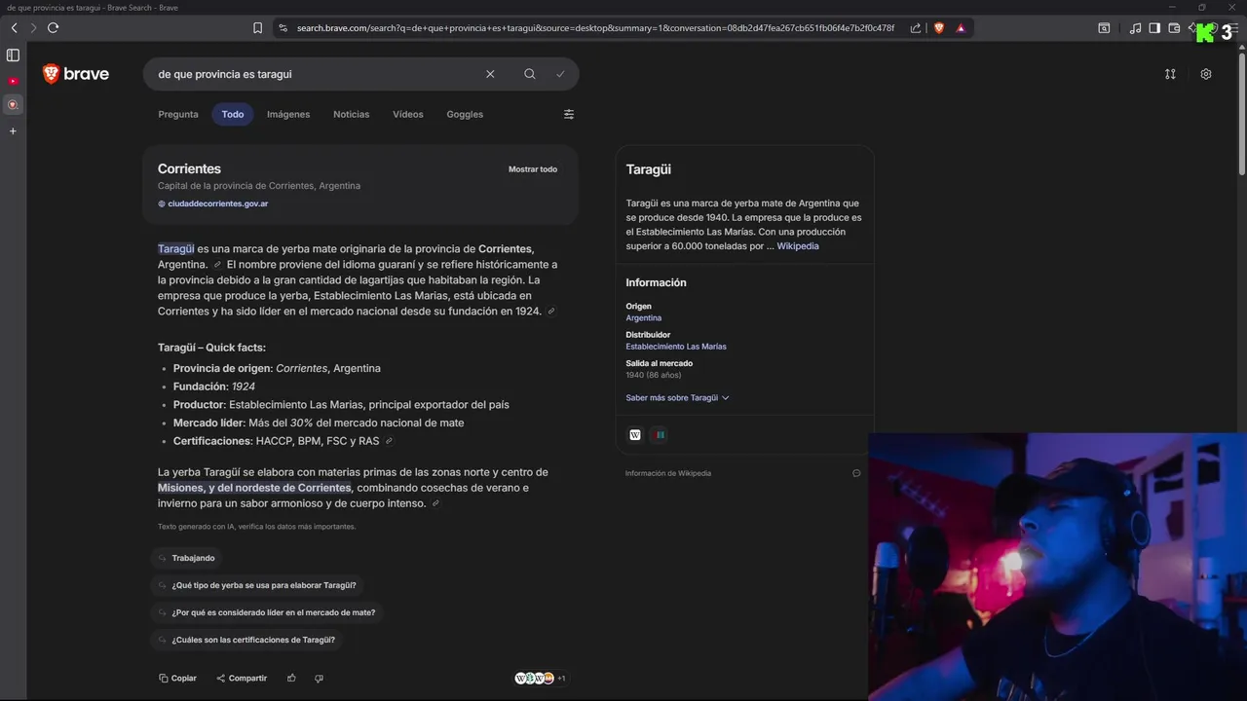Share the answer with Compartir

click(x=242, y=679)
